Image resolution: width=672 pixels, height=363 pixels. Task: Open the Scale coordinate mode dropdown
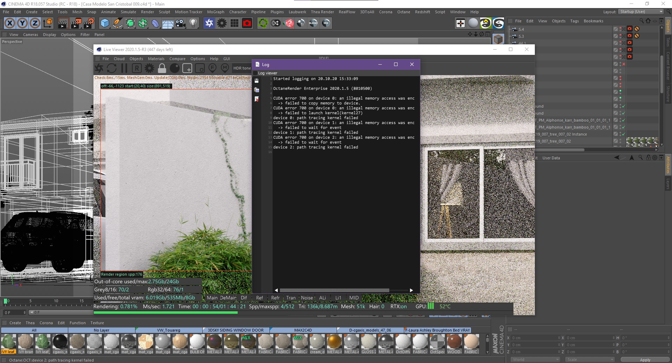coord(590,360)
